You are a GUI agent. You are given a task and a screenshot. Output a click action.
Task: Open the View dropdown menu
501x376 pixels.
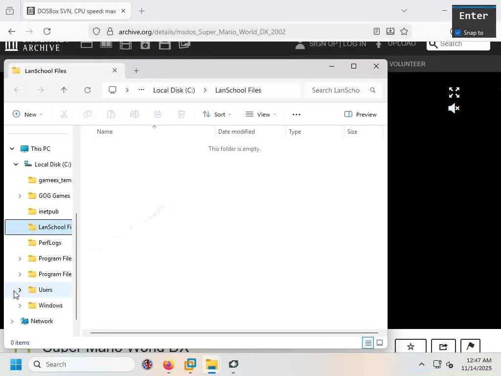point(261,114)
